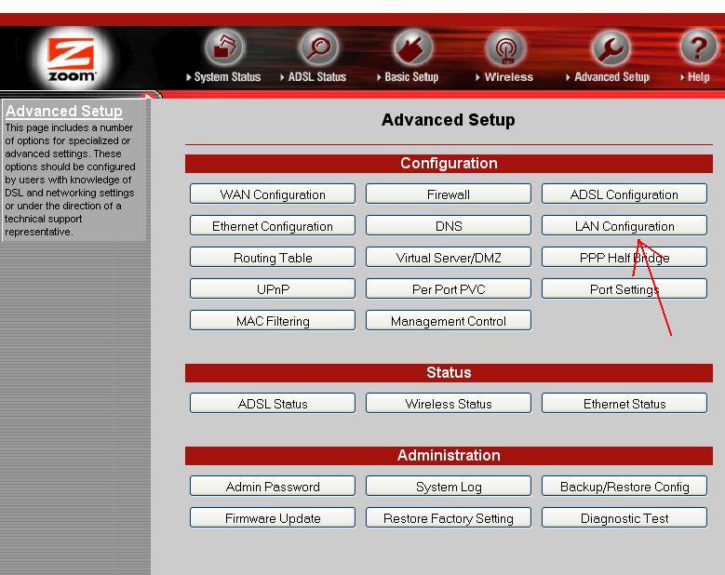Viewport: 725px width, 575px height.
Task: Click the Advanced Setup wrench icon
Action: coord(611,47)
